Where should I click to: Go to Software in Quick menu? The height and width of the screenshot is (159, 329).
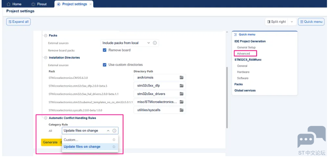pyautogui.click(x=243, y=78)
